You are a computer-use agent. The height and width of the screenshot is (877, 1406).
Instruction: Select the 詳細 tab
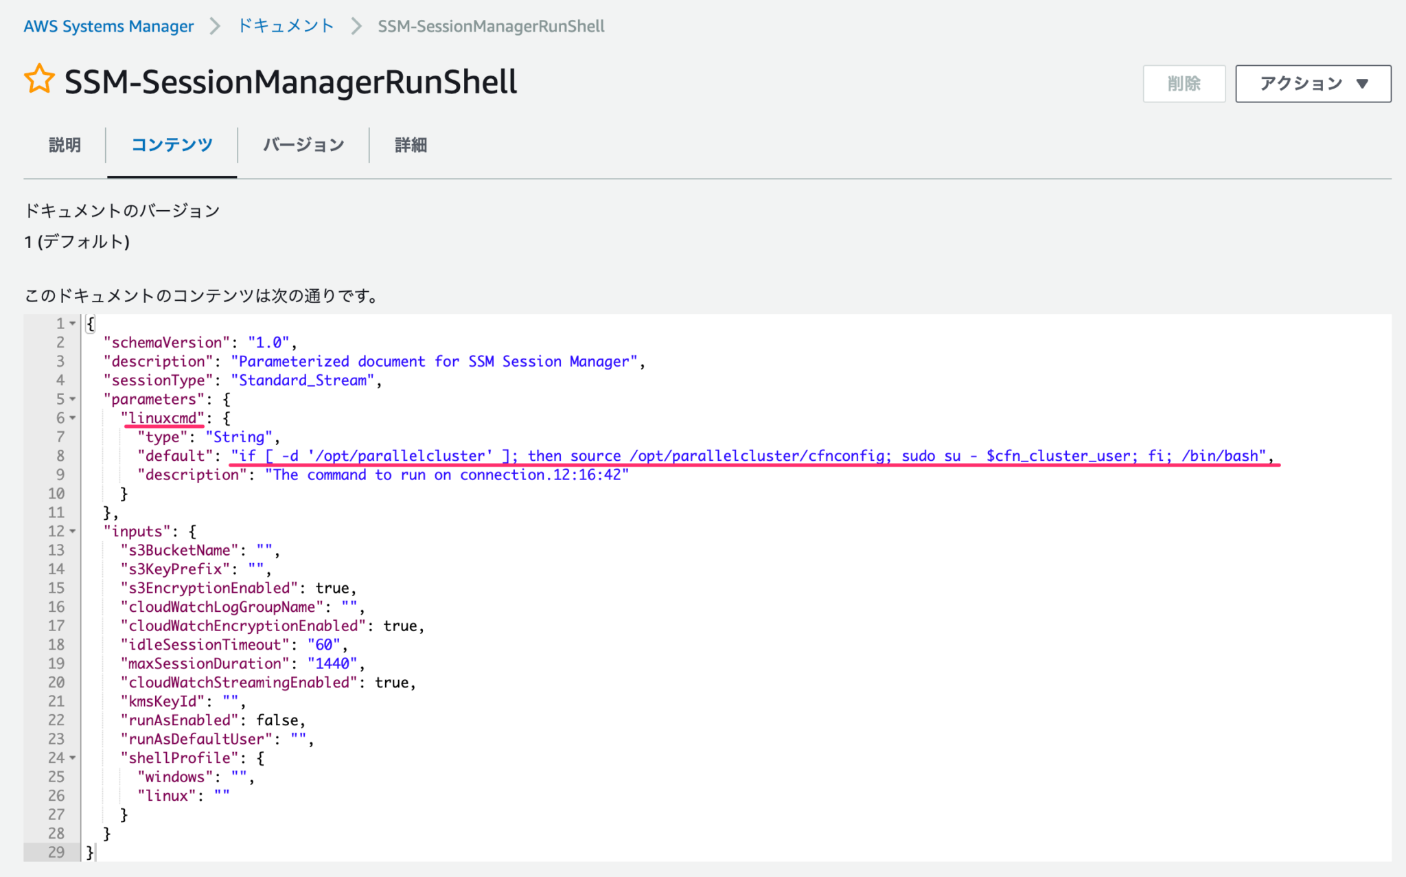pyautogui.click(x=410, y=145)
